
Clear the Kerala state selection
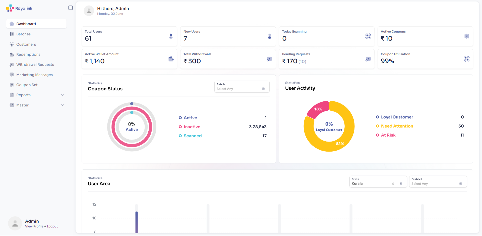[393, 184]
